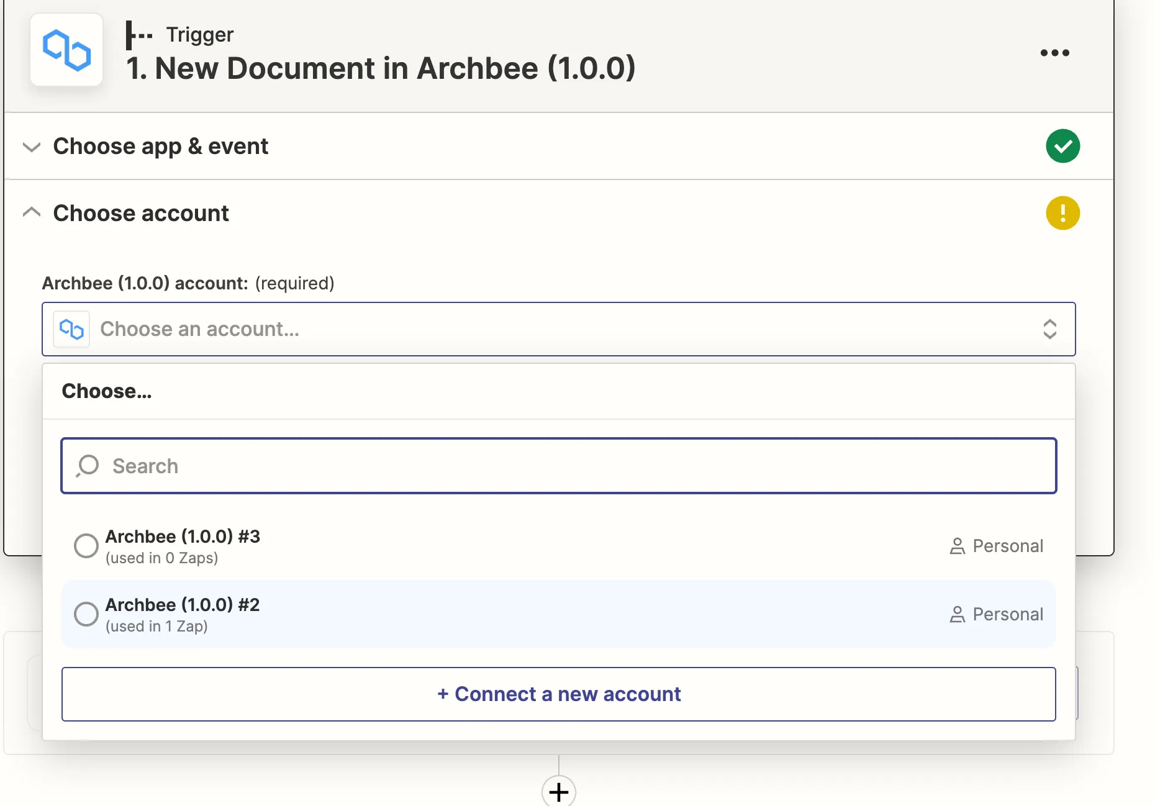Click the magnifier icon in the Search box

[x=88, y=466]
